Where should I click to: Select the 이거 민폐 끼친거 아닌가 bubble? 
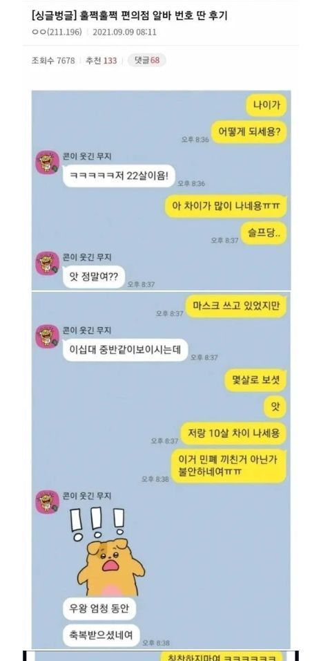click(229, 466)
